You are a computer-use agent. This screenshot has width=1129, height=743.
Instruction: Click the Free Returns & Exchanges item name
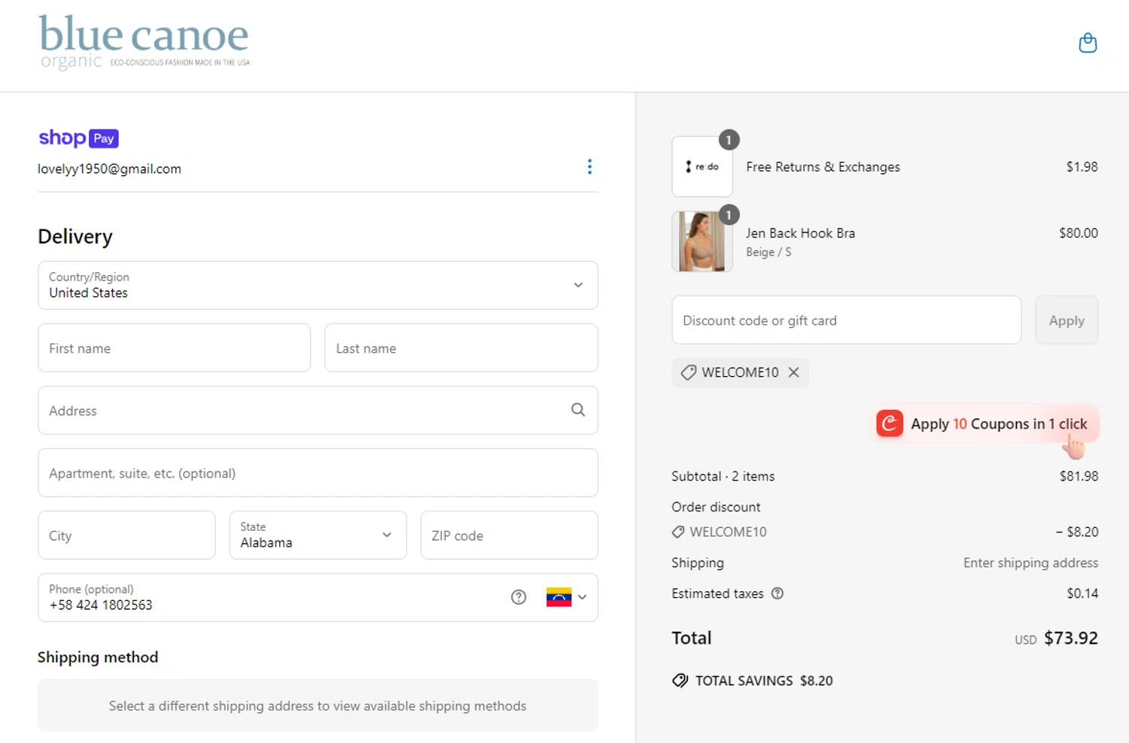click(823, 167)
